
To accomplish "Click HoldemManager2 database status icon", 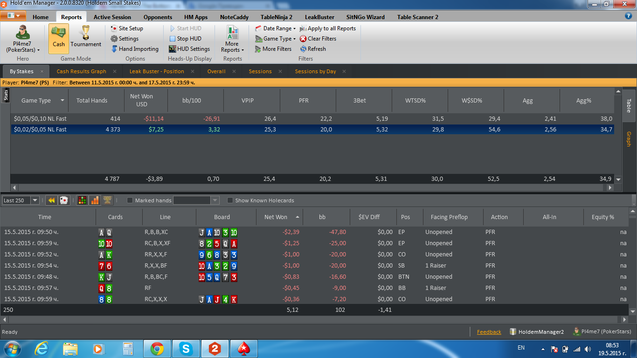I will [513, 332].
